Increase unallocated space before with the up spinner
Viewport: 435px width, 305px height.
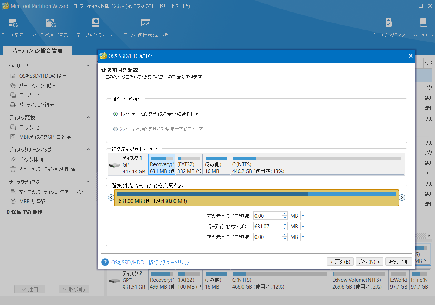285,214
